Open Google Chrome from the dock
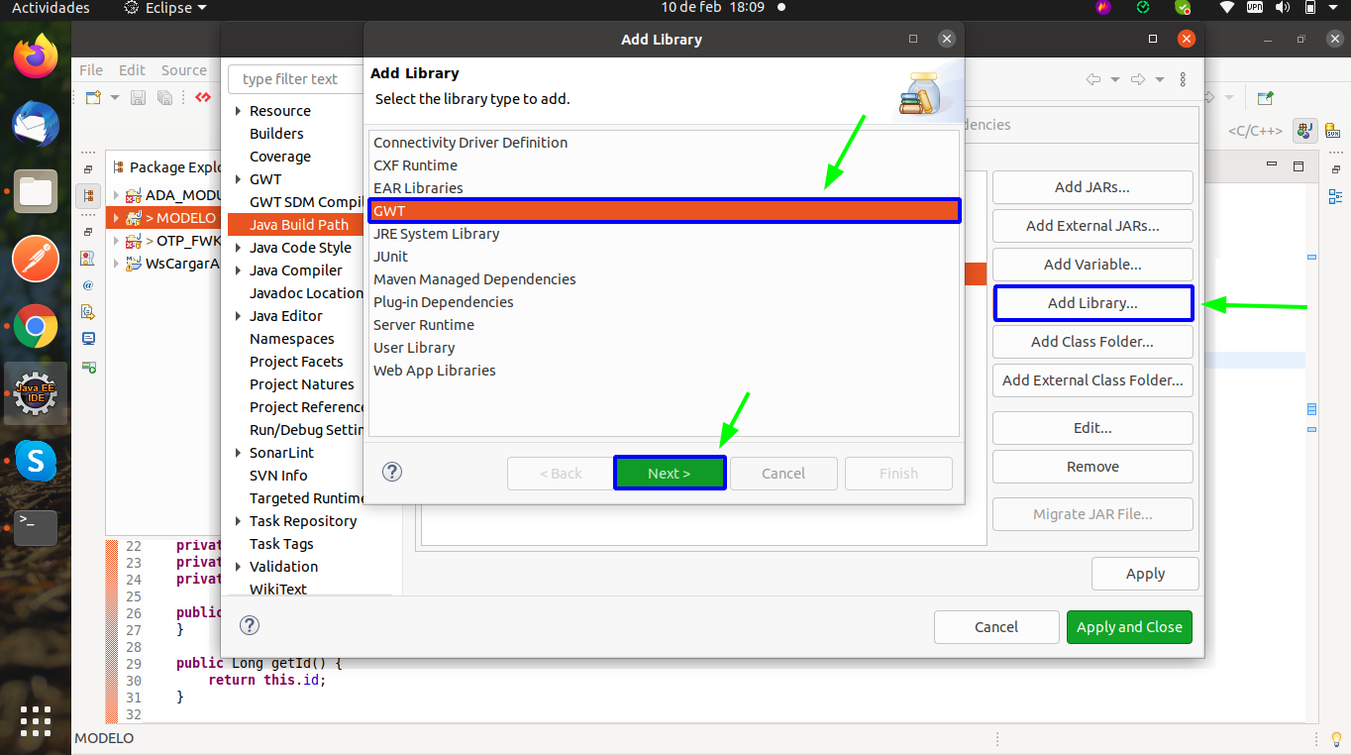The height and width of the screenshot is (755, 1351). tap(36, 326)
